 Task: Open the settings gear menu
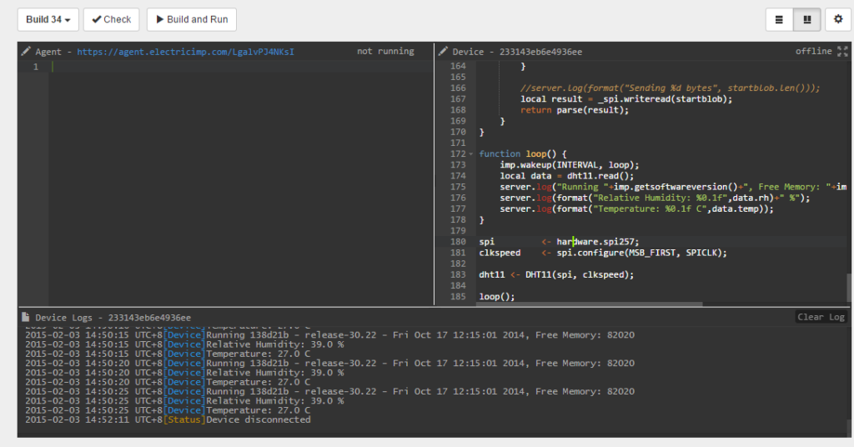[837, 20]
